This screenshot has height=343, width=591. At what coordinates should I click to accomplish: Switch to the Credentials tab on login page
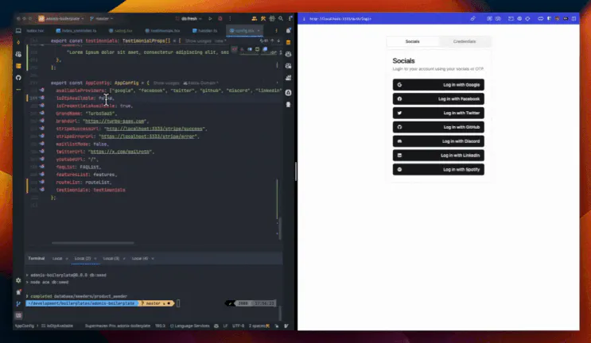point(465,41)
